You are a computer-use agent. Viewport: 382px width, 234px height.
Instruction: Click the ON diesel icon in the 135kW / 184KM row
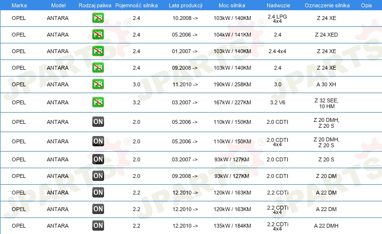coord(98,225)
